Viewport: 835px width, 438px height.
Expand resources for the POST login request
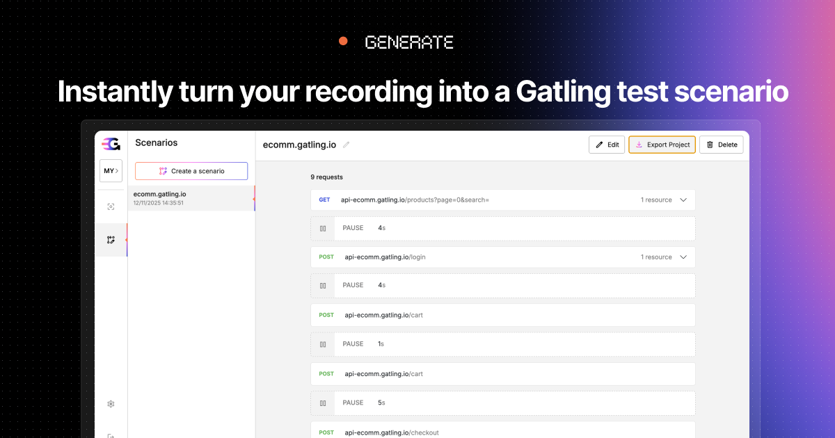pyautogui.click(x=683, y=257)
